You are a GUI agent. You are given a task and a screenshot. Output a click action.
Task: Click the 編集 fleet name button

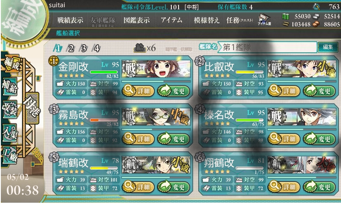[328, 47]
